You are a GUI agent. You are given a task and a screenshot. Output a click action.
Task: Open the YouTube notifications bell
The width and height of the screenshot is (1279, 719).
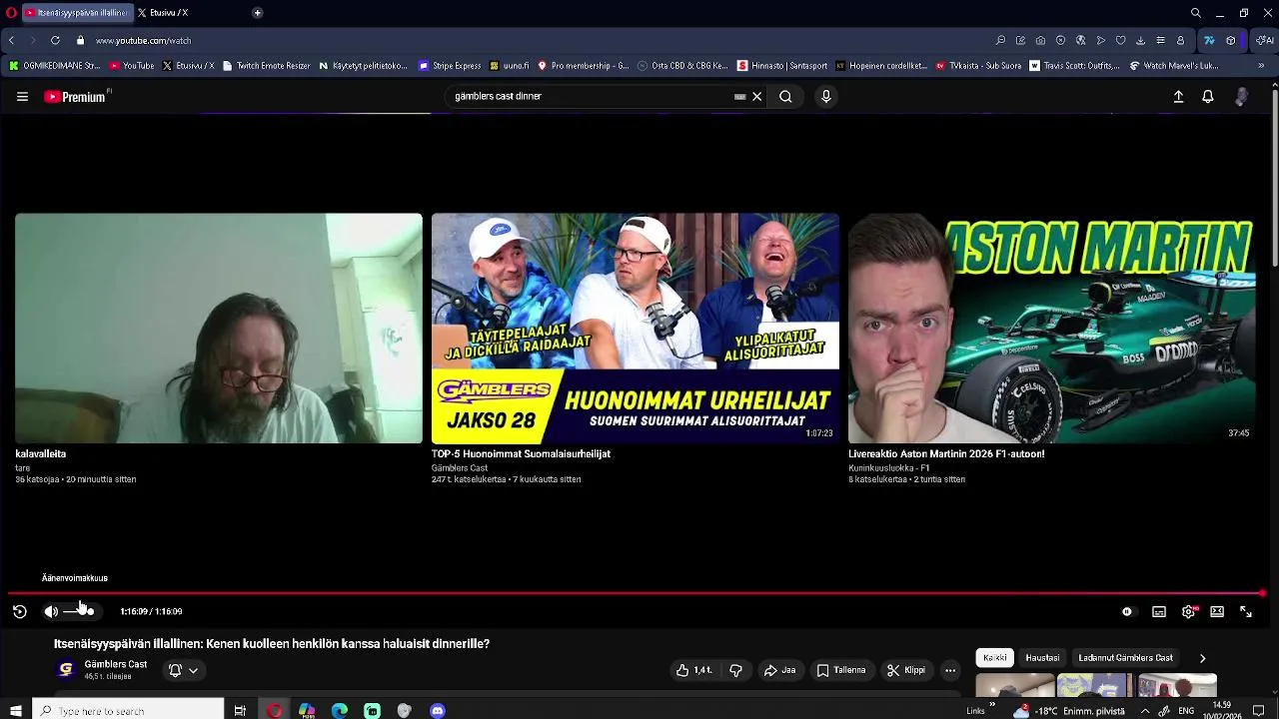(1208, 97)
